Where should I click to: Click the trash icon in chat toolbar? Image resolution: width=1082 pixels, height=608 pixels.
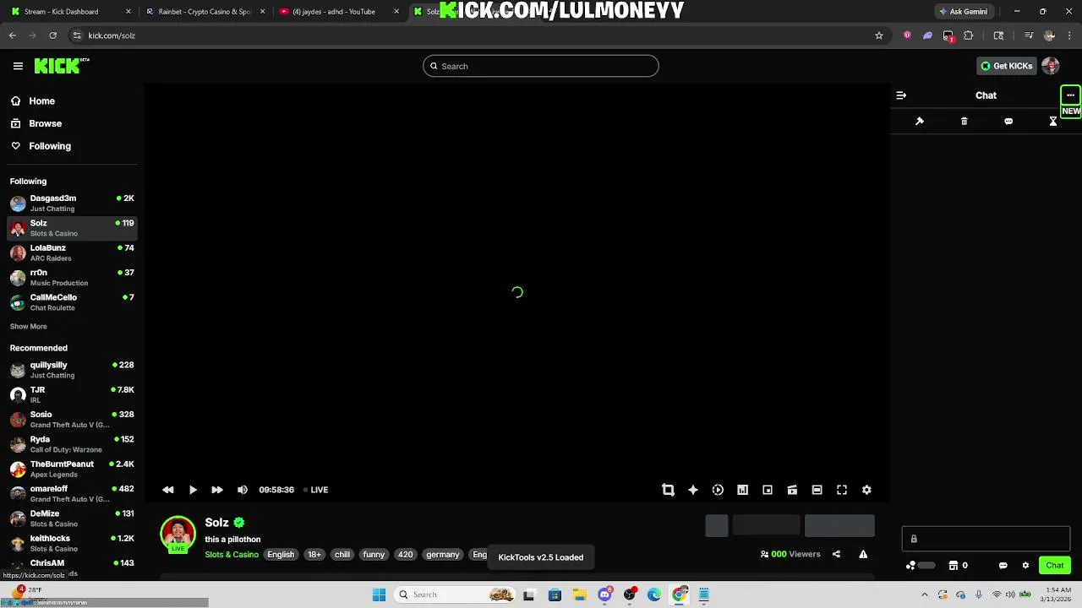(965, 122)
